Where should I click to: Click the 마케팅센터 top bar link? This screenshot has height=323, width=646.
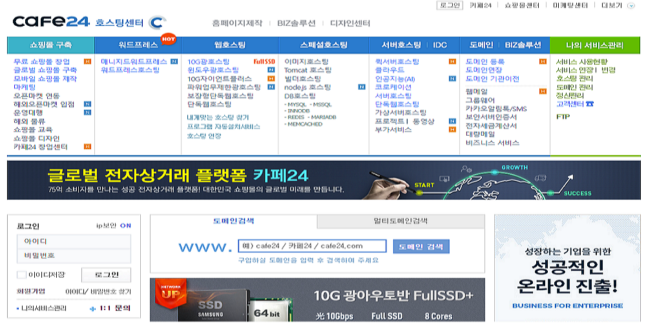point(570,5)
